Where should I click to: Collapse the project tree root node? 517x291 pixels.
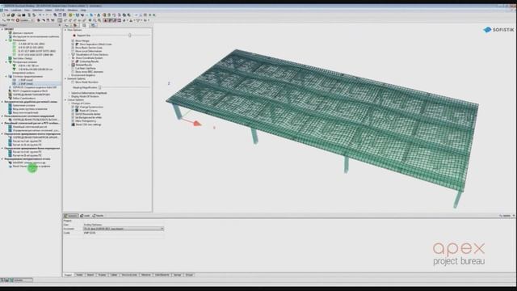coord(2,29)
